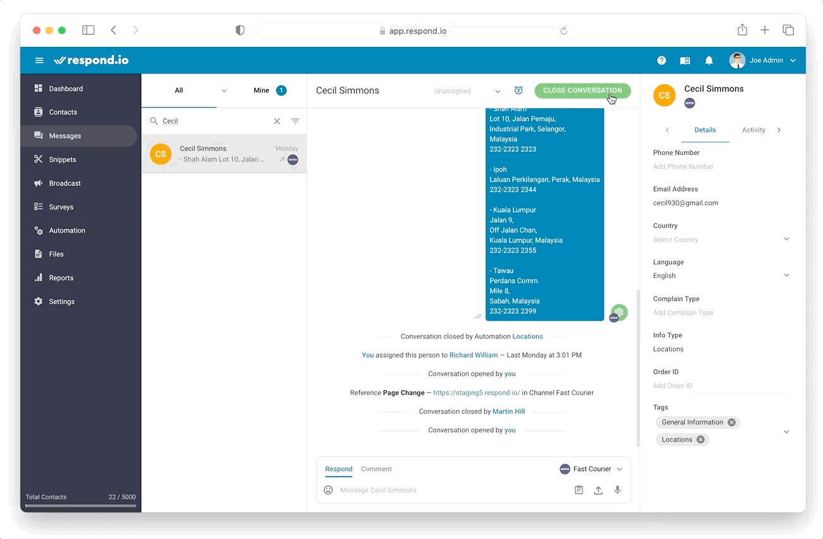Toggle the Safari sidebar button

tap(89, 30)
